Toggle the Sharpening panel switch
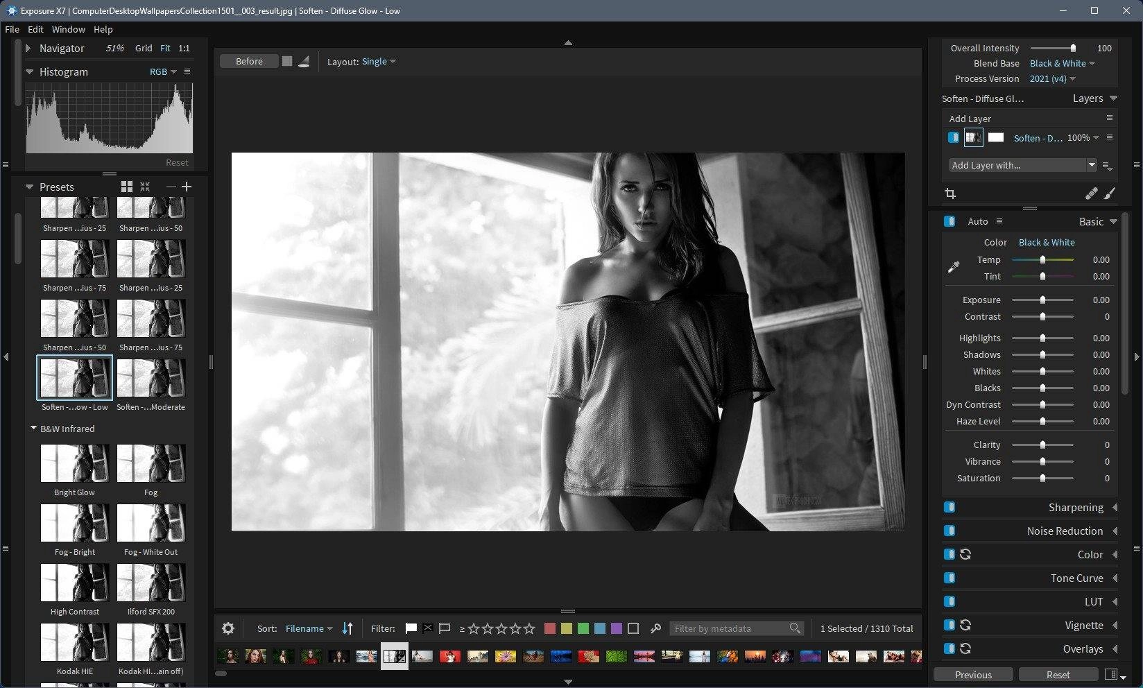The width and height of the screenshot is (1143, 688). tap(949, 507)
